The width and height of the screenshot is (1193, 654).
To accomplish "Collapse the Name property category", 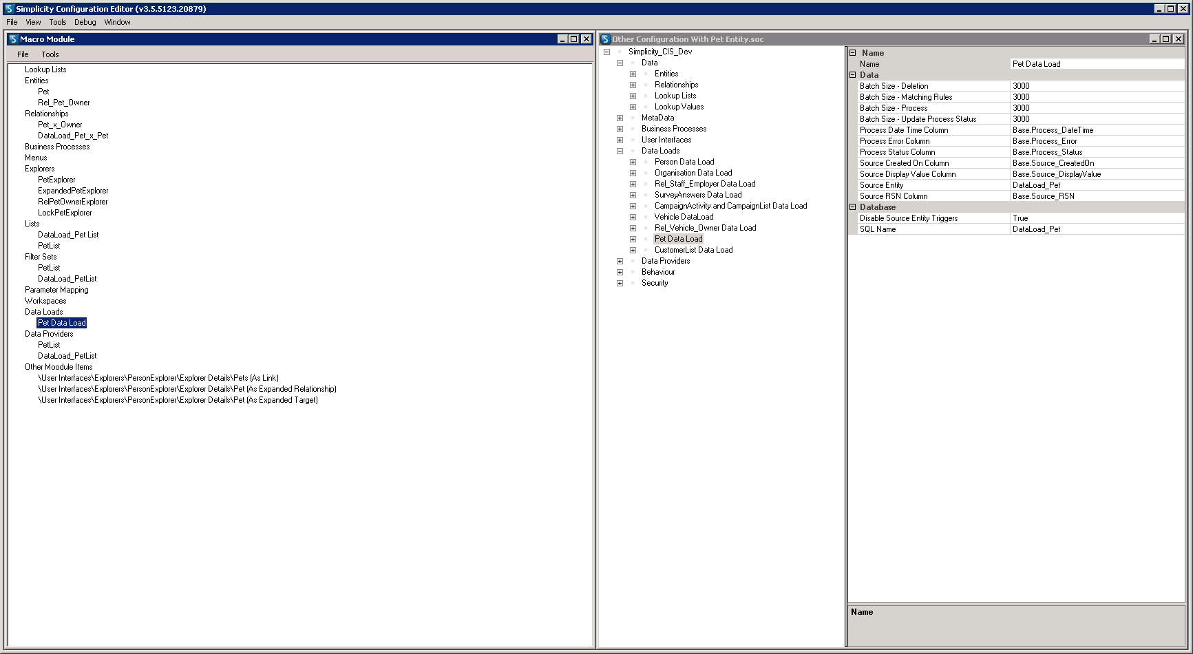I will (852, 52).
